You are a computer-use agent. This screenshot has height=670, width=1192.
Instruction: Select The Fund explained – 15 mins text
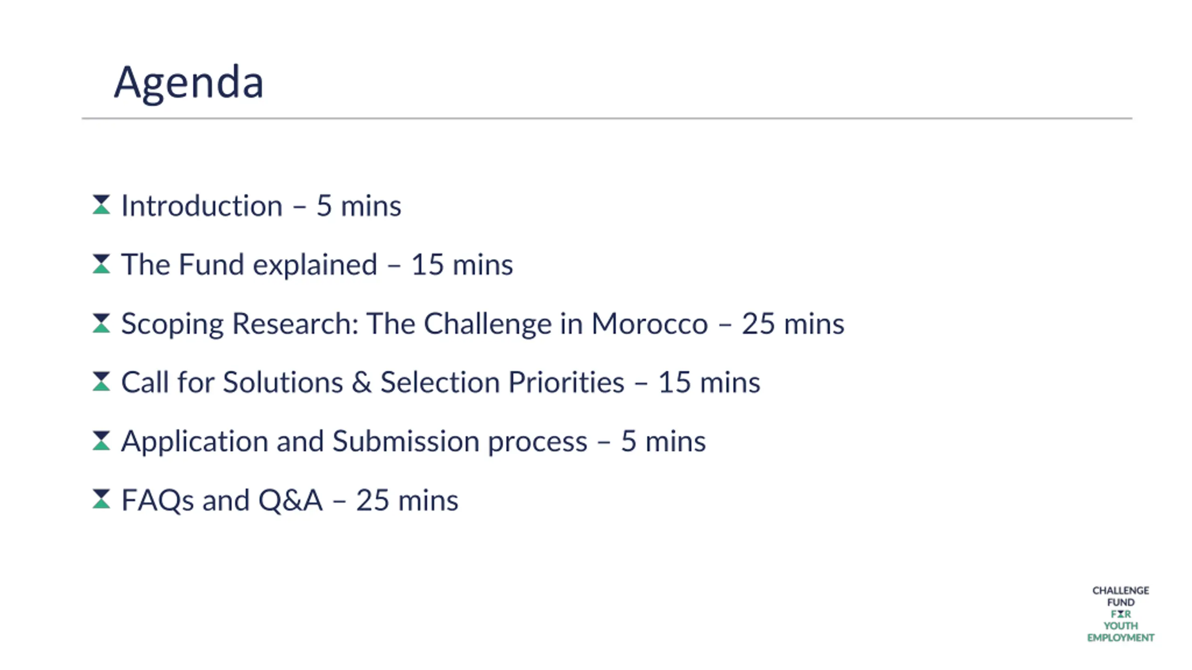(317, 265)
